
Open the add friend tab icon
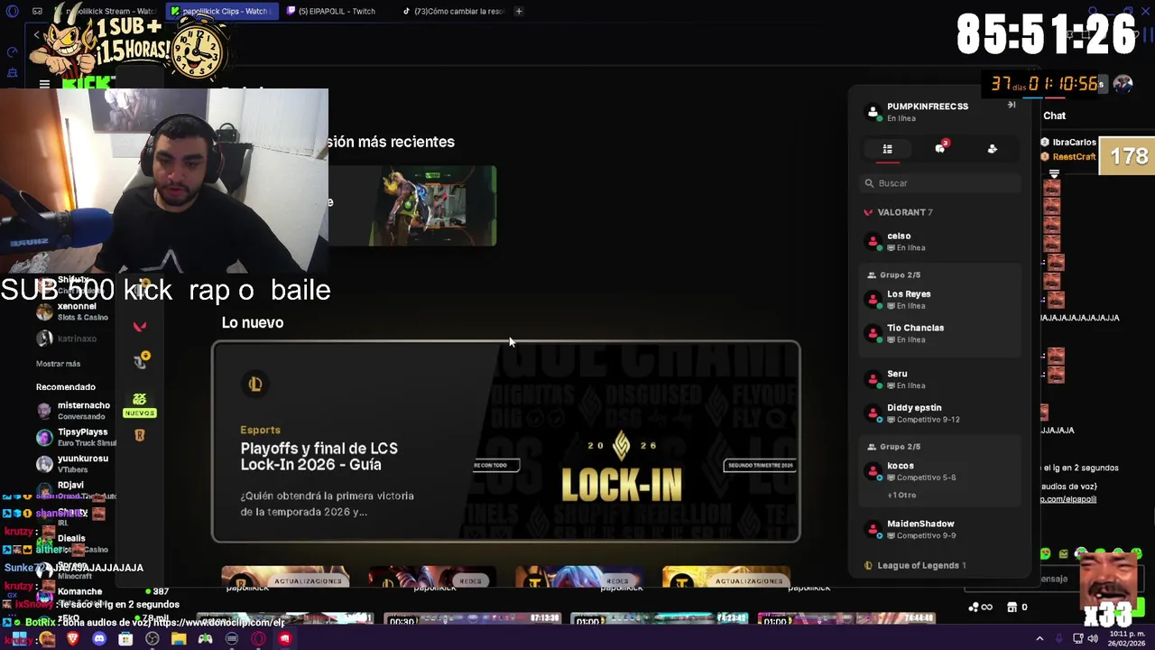coord(993,150)
